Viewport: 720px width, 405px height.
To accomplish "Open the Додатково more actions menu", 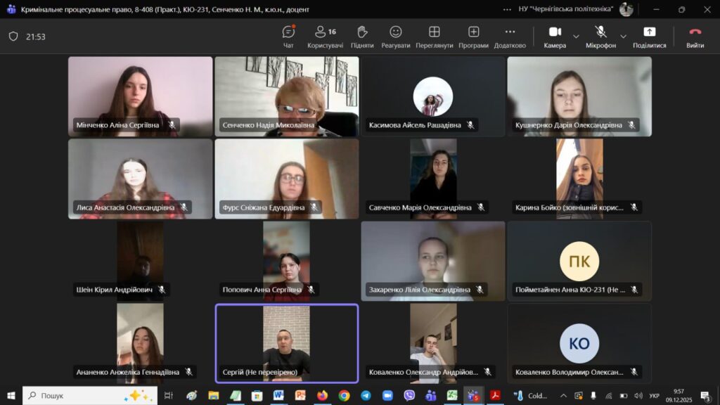I will click(x=510, y=37).
